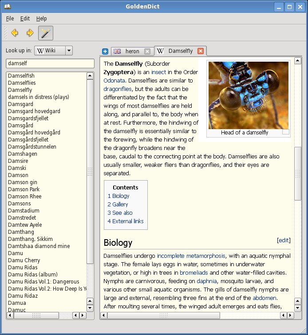Screen dimensions: 308x335
Task: Click the back navigation arrow
Action: point(15,33)
